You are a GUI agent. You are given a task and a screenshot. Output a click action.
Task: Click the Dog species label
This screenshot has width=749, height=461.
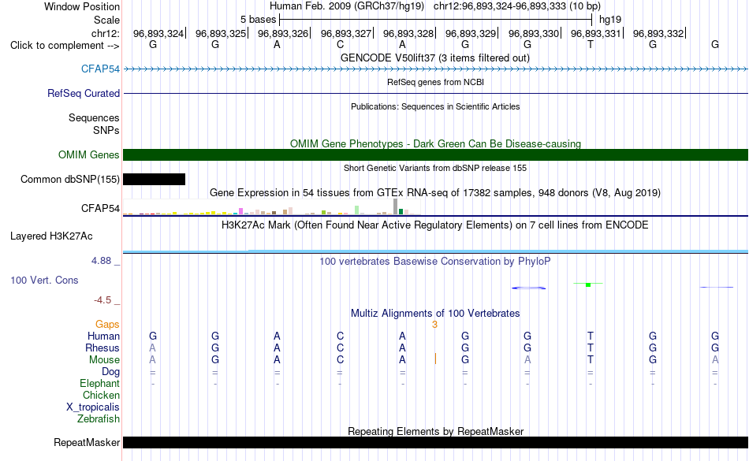click(110, 372)
